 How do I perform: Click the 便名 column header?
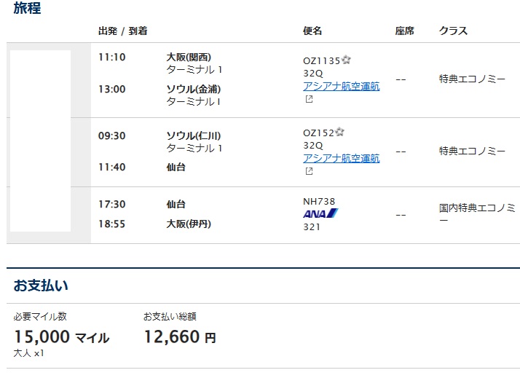pyautogui.click(x=312, y=31)
